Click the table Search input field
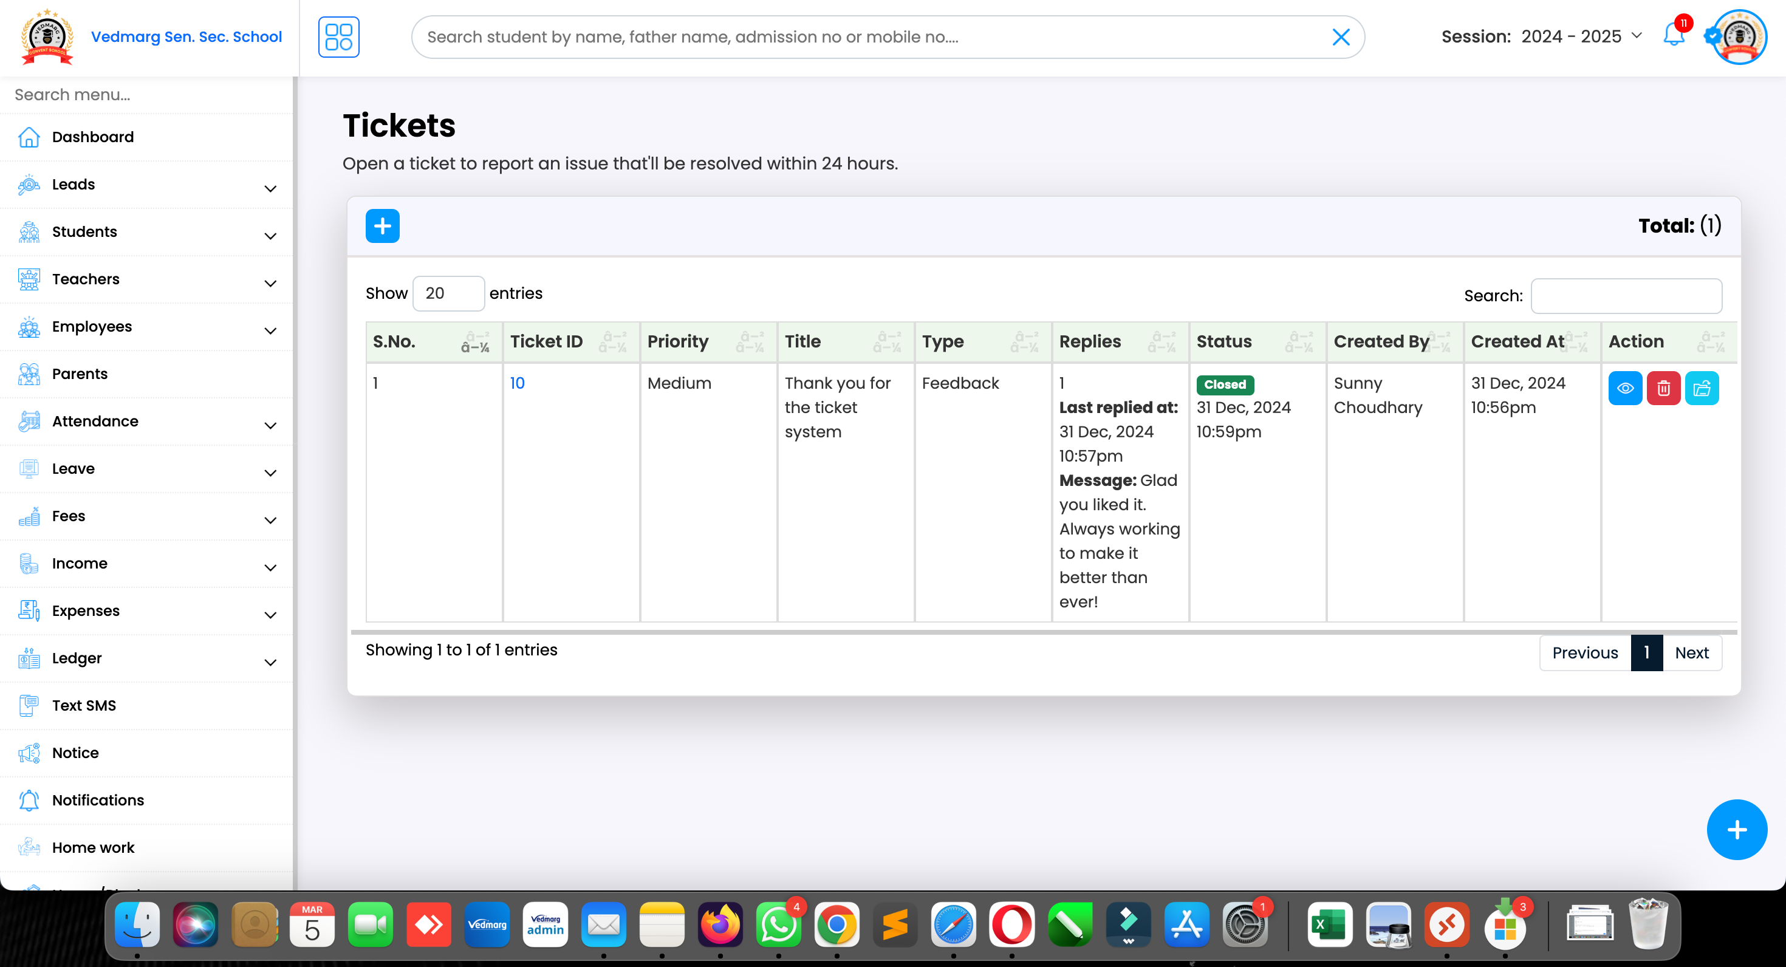Image resolution: width=1786 pixels, height=967 pixels. (1626, 296)
